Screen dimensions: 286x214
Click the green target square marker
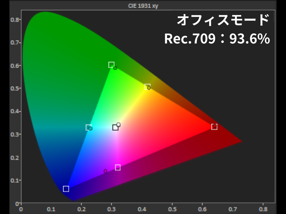click(x=111, y=65)
